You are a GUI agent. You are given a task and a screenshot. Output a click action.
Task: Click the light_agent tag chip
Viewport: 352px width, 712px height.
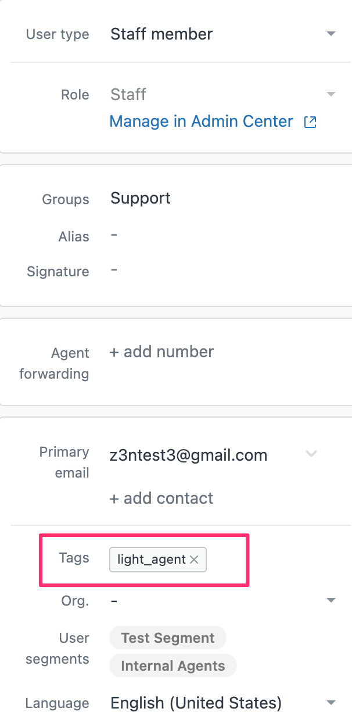coord(151,560)
